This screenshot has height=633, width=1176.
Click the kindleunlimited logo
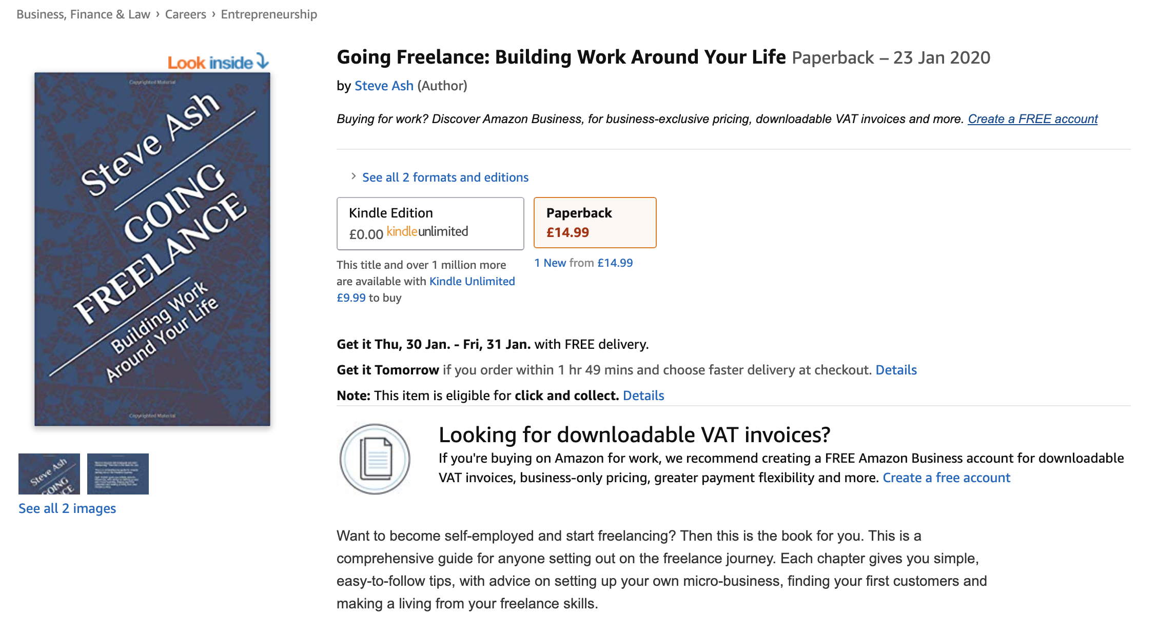coord(427,232)
